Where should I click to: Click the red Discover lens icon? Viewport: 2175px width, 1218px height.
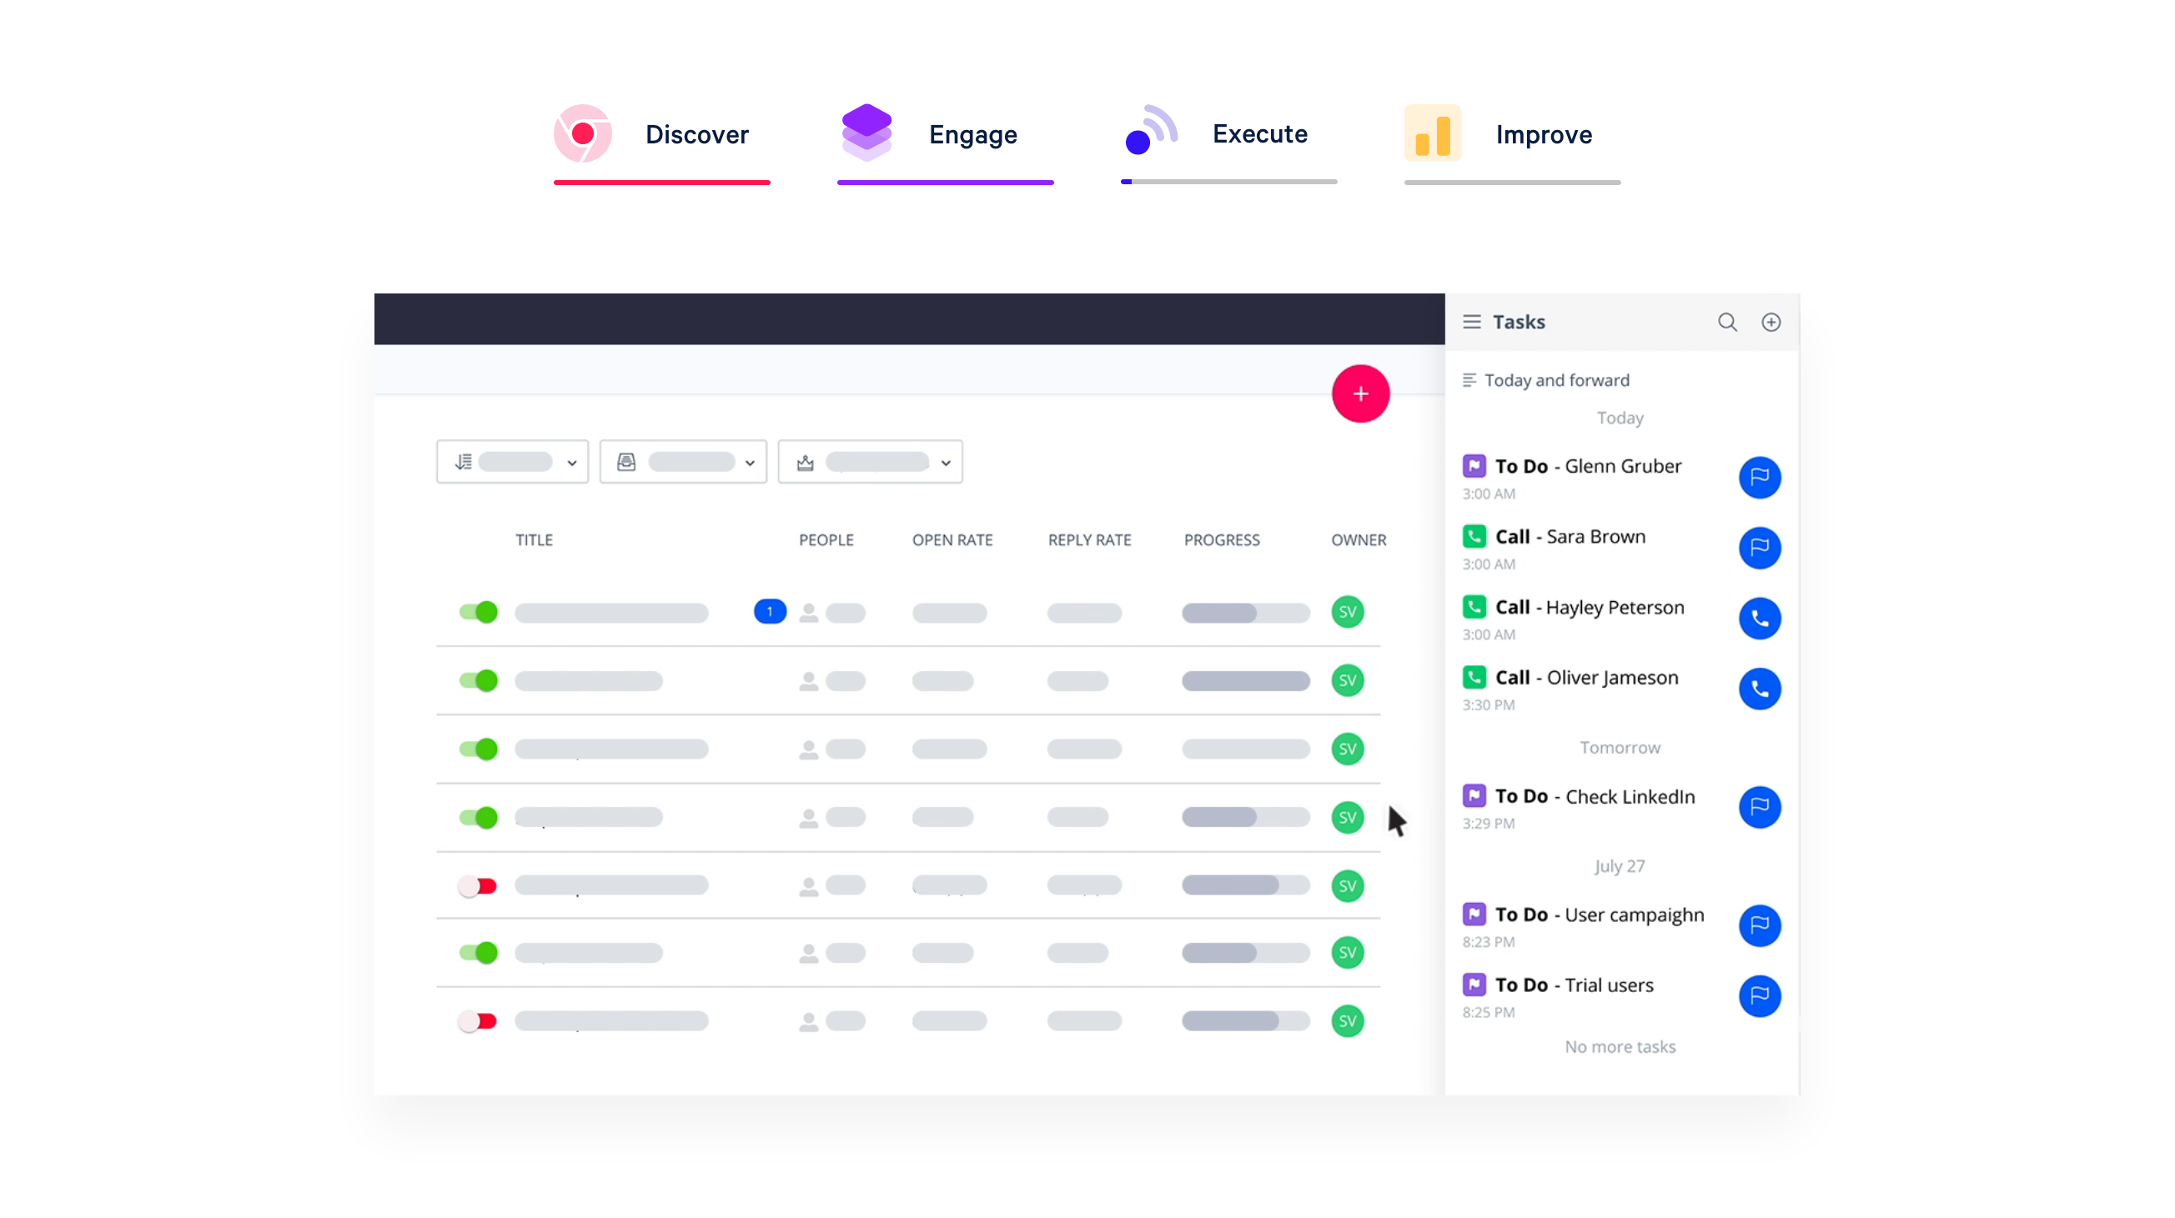[x=583, y=133]
